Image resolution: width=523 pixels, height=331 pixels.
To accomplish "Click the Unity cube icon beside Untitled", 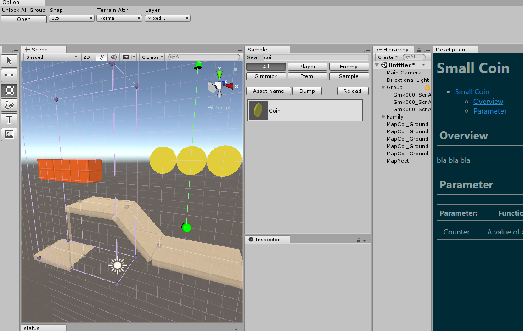I will pos(383,65).
